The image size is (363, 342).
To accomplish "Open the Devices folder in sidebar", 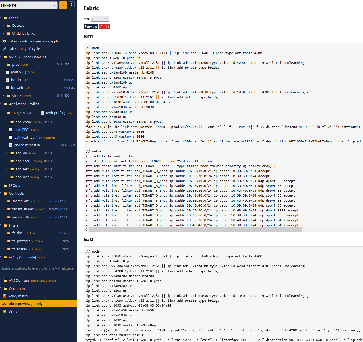I will tap(18, 26).
